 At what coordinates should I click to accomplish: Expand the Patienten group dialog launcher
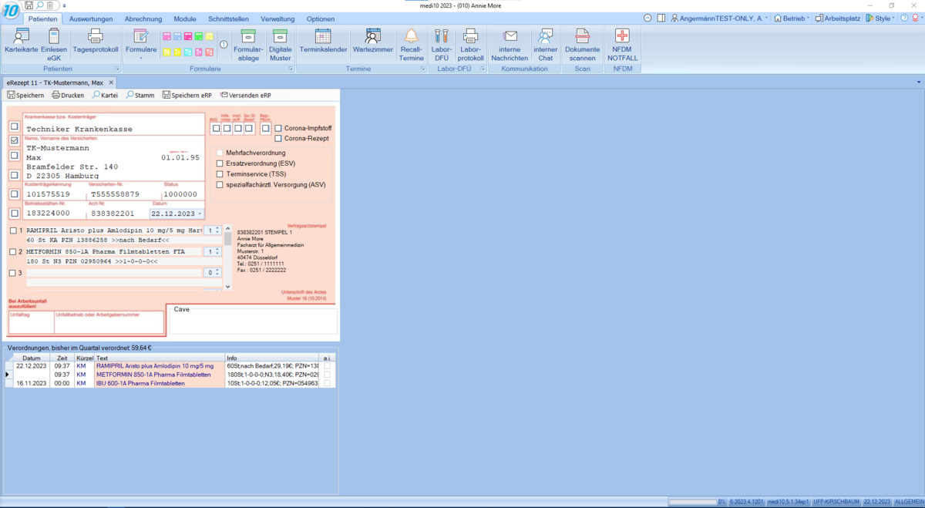point(117,69)
